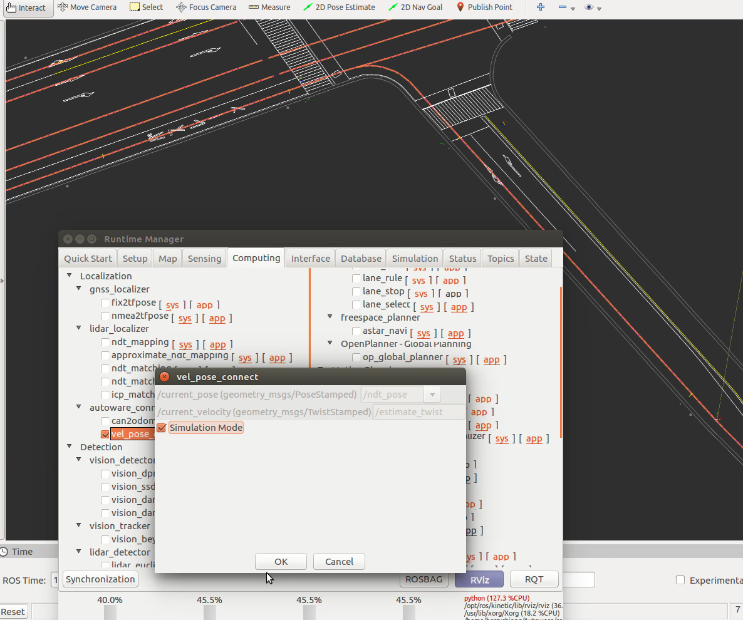
Task: Enable the fix2tfpose node
Action: (x=105, y=304)
